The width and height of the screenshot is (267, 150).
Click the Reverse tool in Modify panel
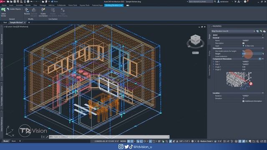[27, 11]
